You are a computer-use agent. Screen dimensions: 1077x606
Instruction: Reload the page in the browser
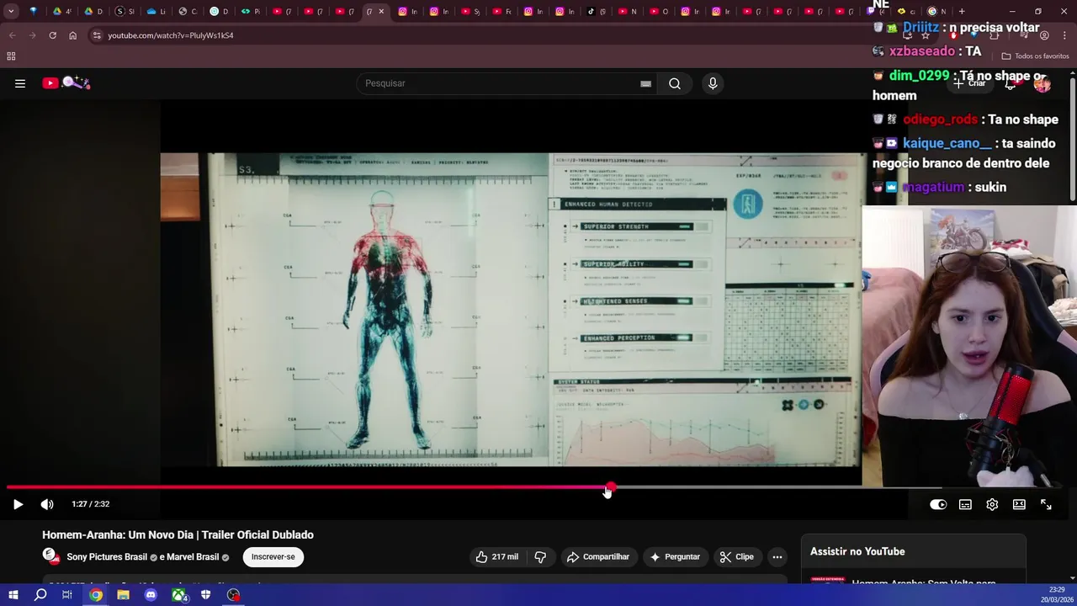[52, 35]
